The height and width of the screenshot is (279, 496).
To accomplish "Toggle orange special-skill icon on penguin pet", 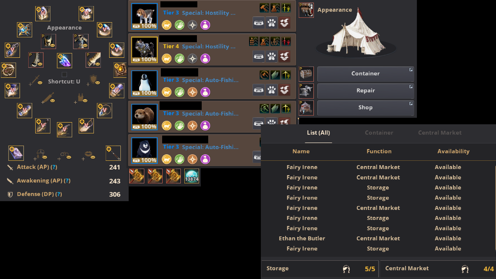I will (192, 92).
